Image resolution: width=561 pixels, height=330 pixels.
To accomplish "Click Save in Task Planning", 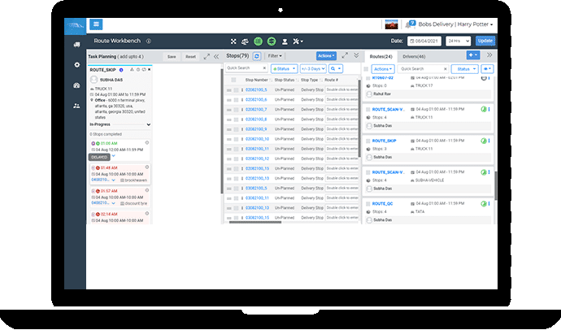I will (x=172, y=57).
